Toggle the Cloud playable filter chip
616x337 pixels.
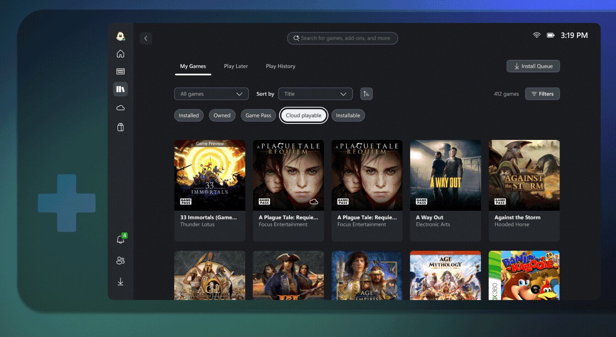tap(304, 115)
